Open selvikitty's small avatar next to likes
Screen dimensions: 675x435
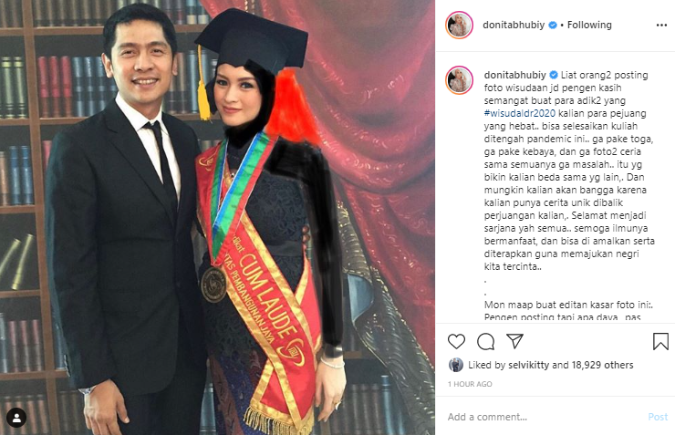pyautogui.click(x=455, y=365)
